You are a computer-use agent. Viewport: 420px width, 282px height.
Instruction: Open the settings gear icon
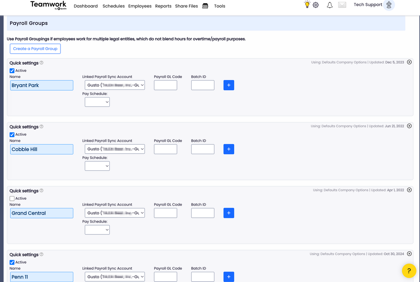316,5
